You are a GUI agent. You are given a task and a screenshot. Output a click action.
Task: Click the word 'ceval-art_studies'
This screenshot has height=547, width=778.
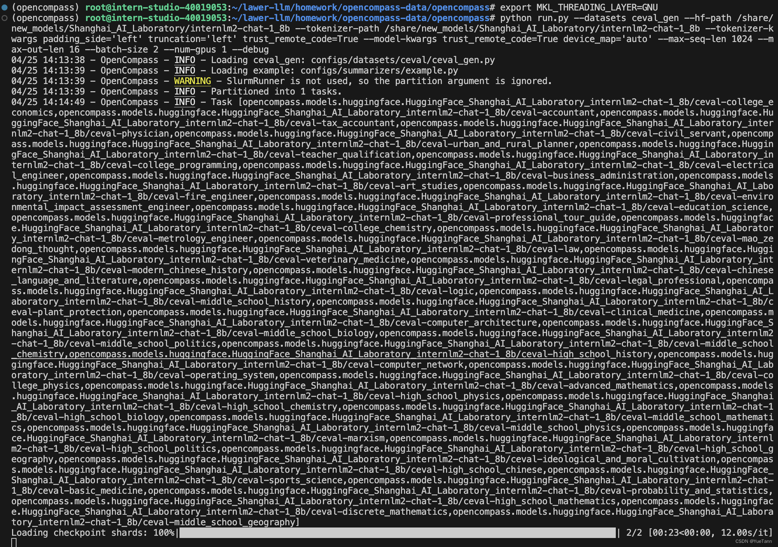pyautogui.click(x=413, y=186)
